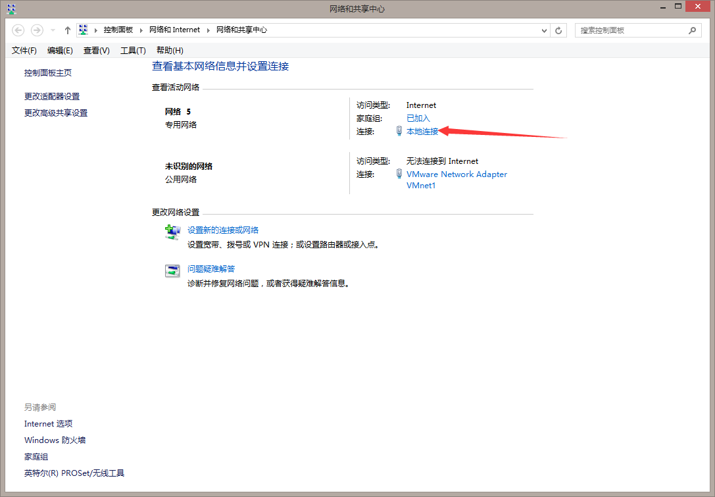Open the recent locations dropdown arrow
This screenshot has width=715, height=497.
pos(53,30)
